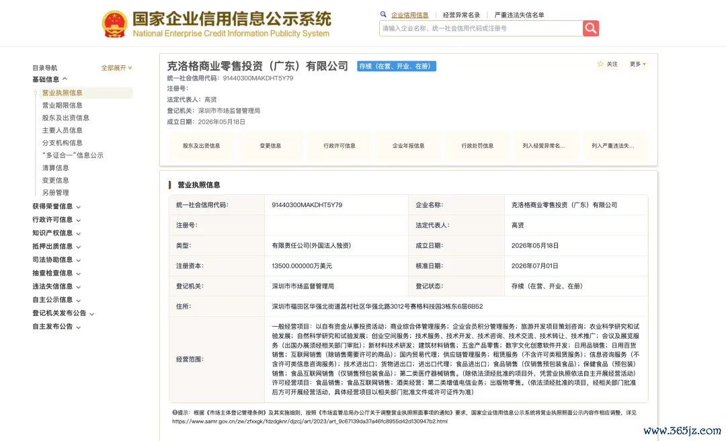
Task: Click the 有限责任公司(外国法人独资) type value
Action: coord(311,245)
